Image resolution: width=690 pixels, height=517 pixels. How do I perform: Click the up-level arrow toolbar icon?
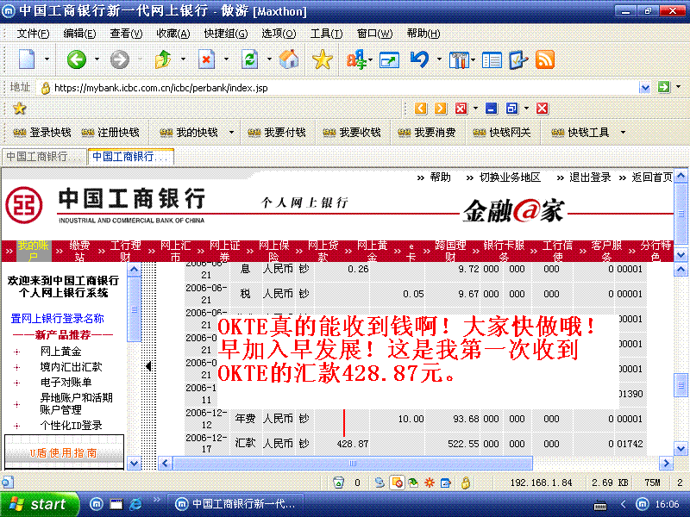click(x=163, y=59)
